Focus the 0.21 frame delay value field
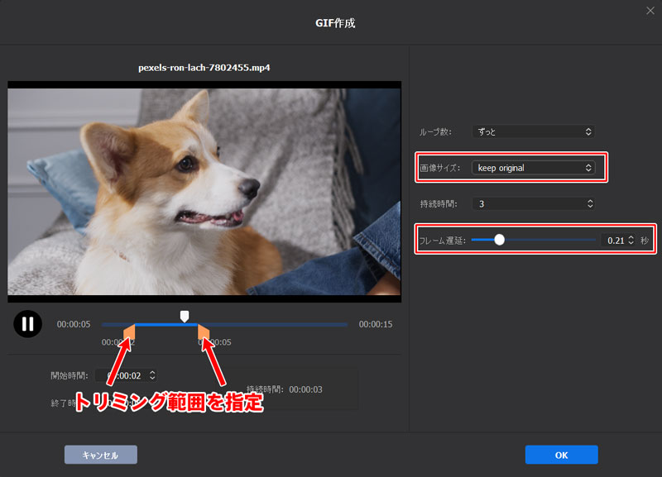The height and width of the screenshot is (477, 662). (614, 241)
